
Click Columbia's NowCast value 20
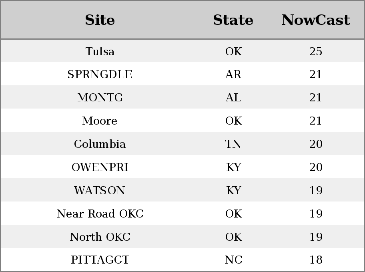coord(316,144)
